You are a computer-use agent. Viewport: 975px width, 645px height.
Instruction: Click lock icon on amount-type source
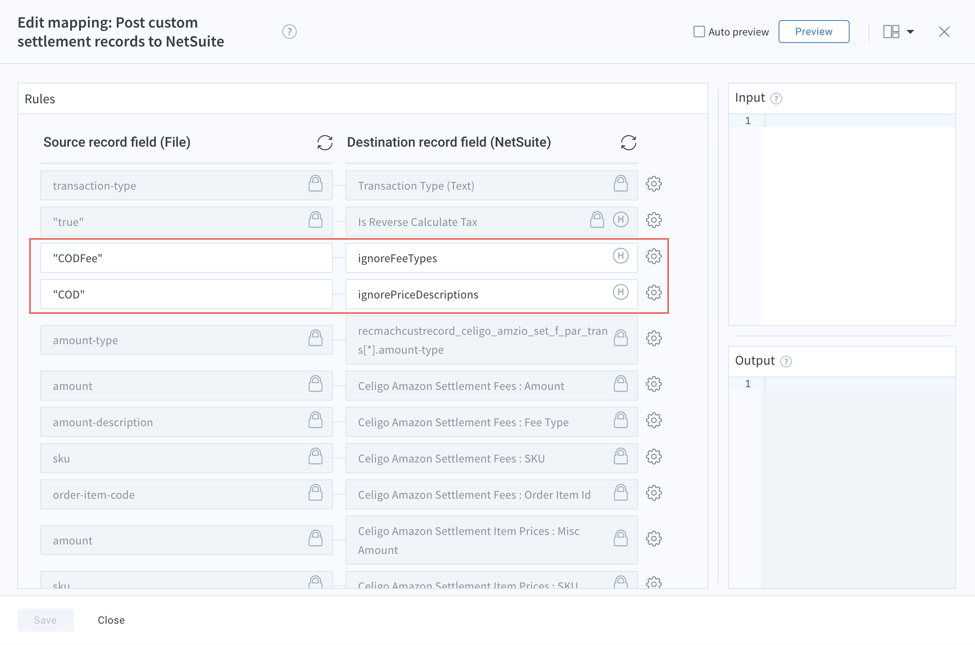[315, 338]
